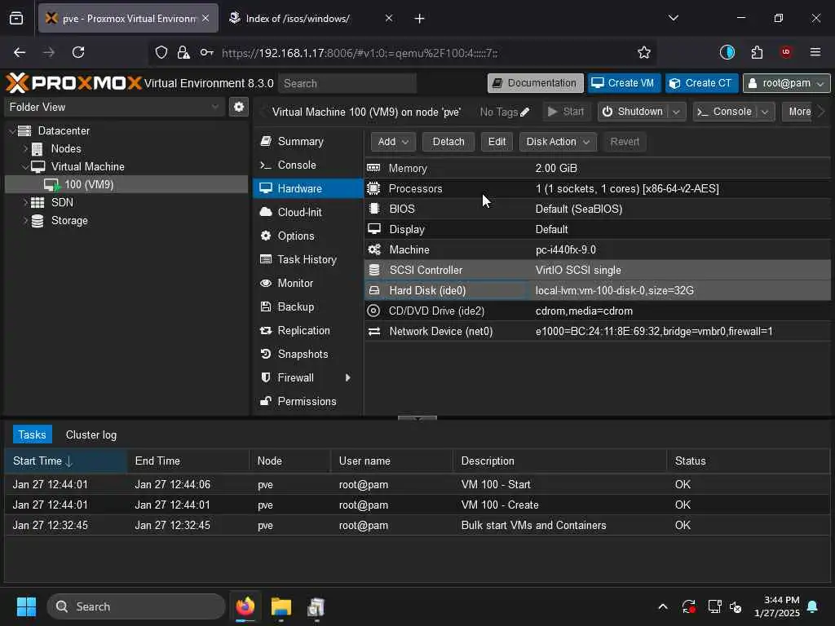Switch to the Cluster log tab
This screenshot has height=626, width=835.
tap(91, 435)
